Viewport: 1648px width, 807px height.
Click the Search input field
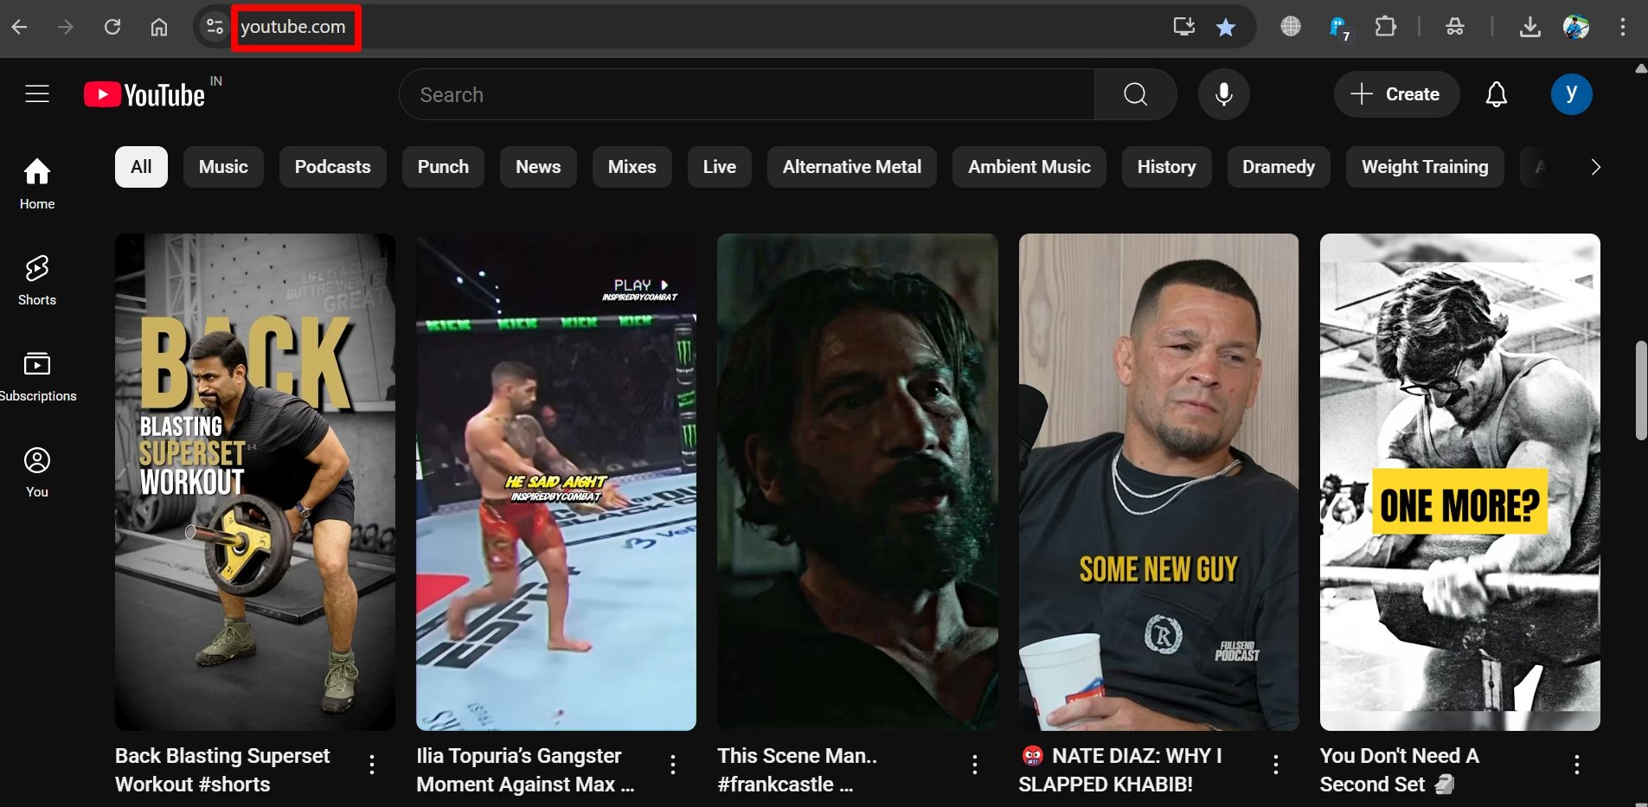(747, 94)
